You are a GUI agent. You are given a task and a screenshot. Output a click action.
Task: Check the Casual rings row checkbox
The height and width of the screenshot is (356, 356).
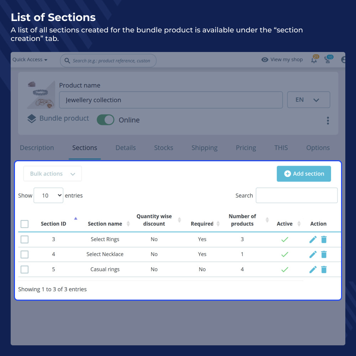click(25, 269)
